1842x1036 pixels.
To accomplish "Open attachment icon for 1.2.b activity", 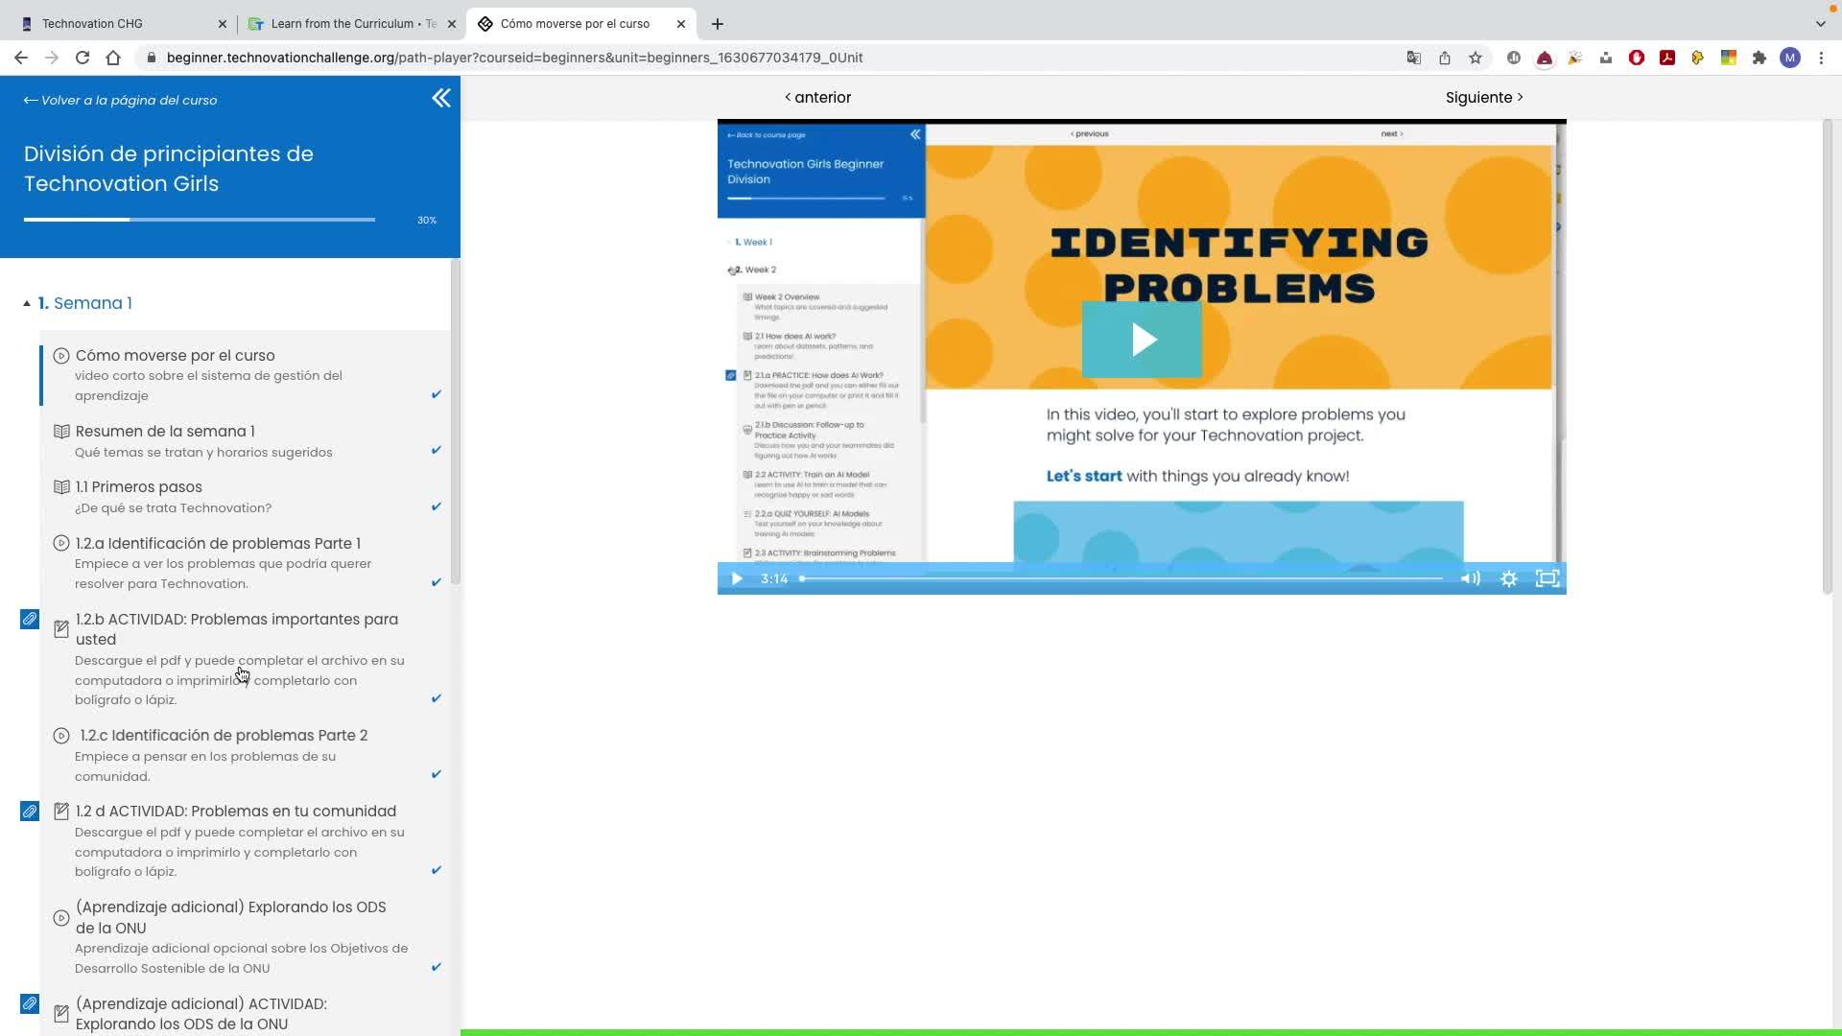I will point(30,620).
